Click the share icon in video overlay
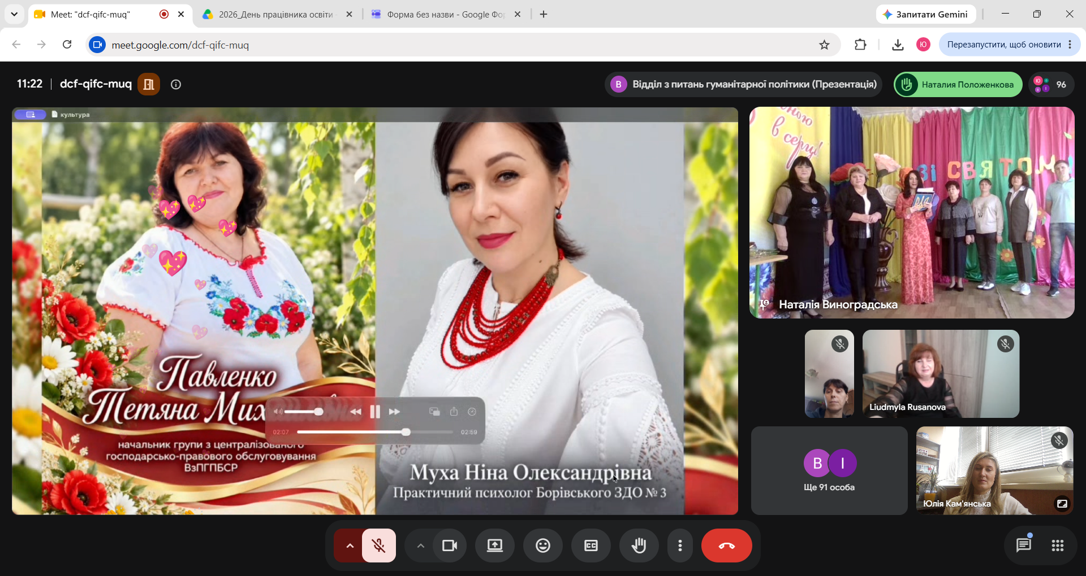Screen dimensions: 1086x576 tap(454, 412)
